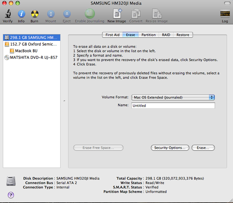233x203 pixels.
Task: Click the Write Status Read/Write value
Action: click(155, 183)
